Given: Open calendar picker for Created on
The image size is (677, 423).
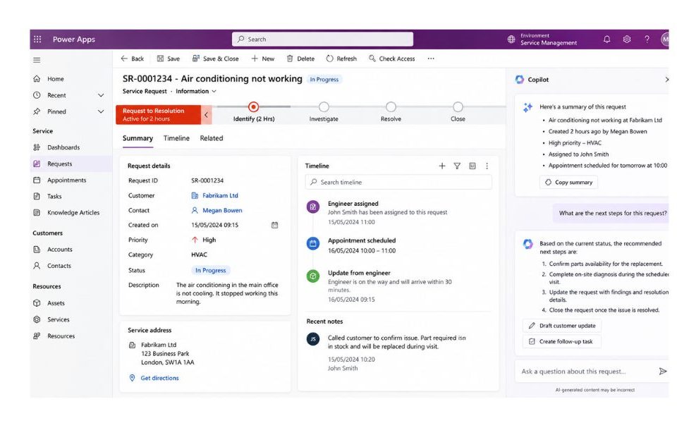Looking at the screenshot, I should pos(274,225).
